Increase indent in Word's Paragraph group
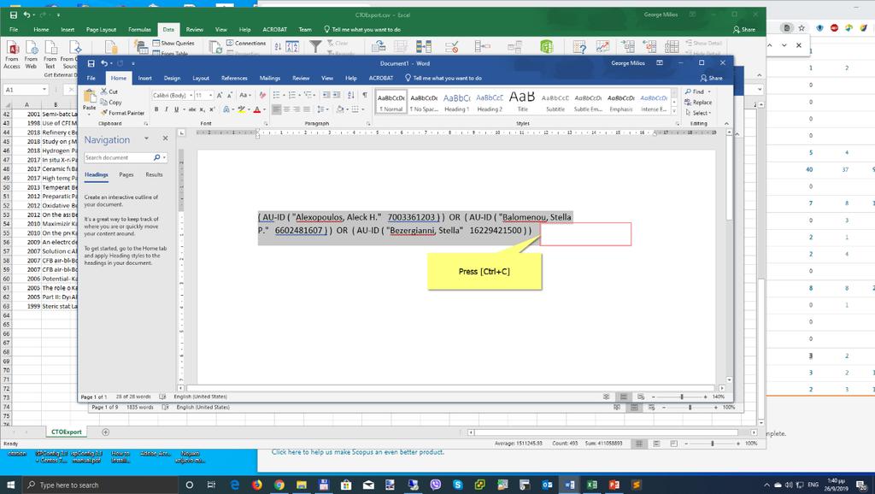875x494 pixels. [338, 96]
